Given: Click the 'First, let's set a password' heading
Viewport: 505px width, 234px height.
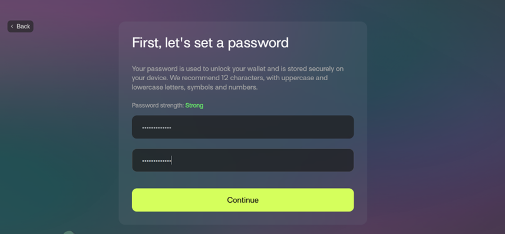Looking at the screenshot, I should (x=210, y=43).
